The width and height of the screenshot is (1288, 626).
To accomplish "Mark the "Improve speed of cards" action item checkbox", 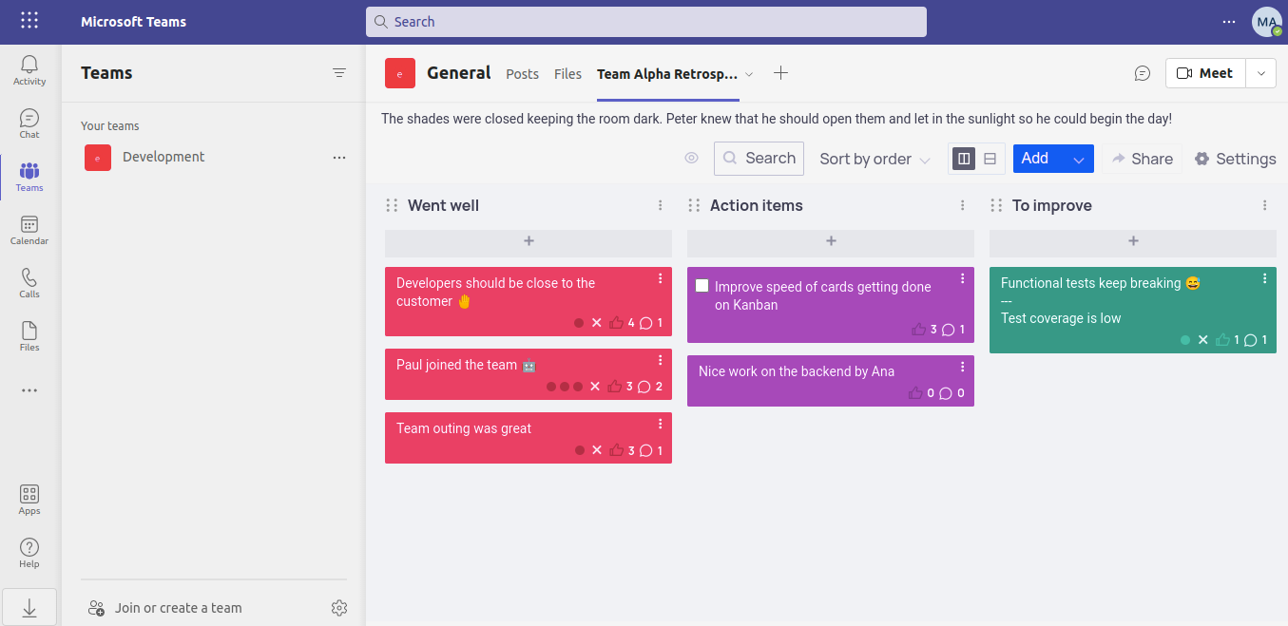I will click(x=702, y=285).
